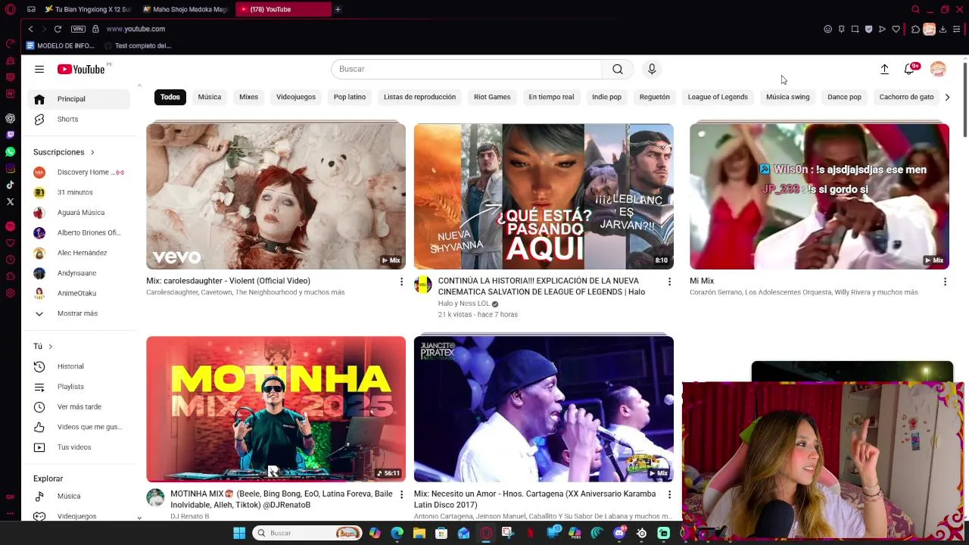Open the AnimeOtaku subscription channel
Viewport: 969px width, 545px height.
tap(79, 293)
